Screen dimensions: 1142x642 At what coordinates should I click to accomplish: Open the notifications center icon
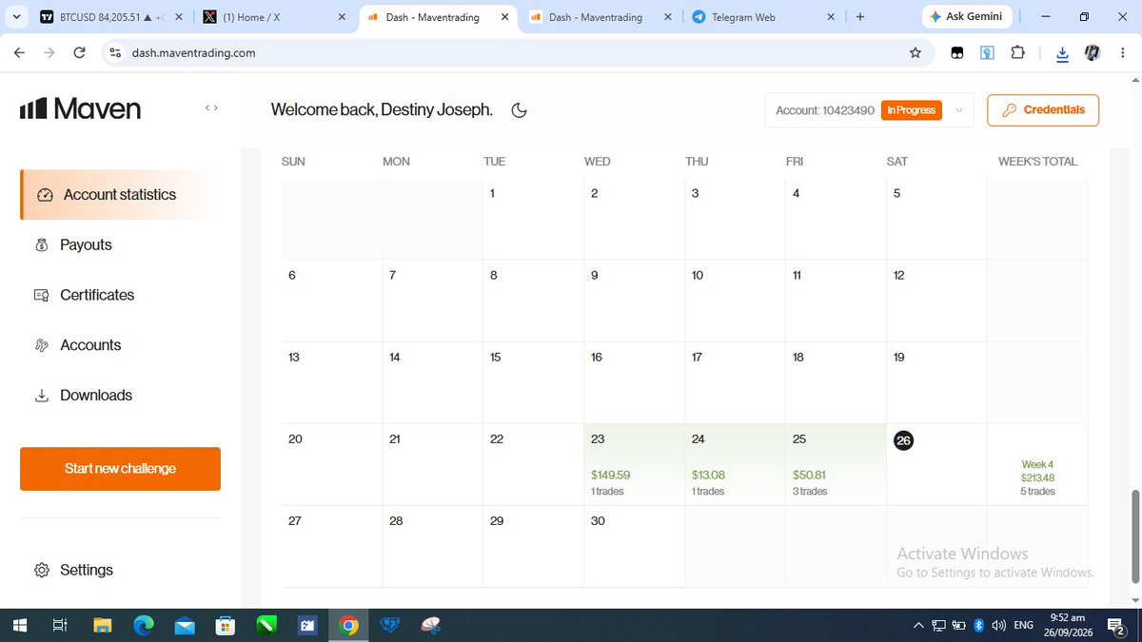pyautogui.click(x=1117, y=626)
